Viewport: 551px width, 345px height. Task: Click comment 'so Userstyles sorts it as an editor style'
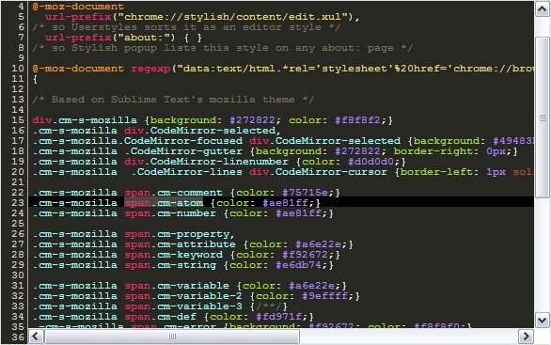(x=186, y=27)
